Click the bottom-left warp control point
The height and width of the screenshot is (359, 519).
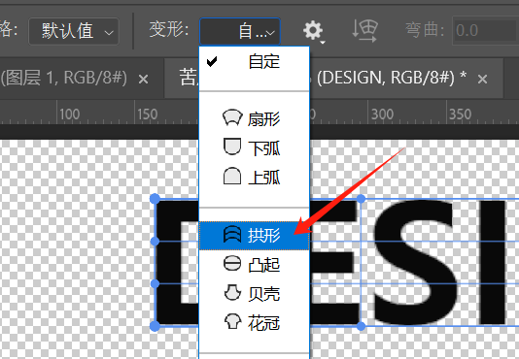click(155, 327)
